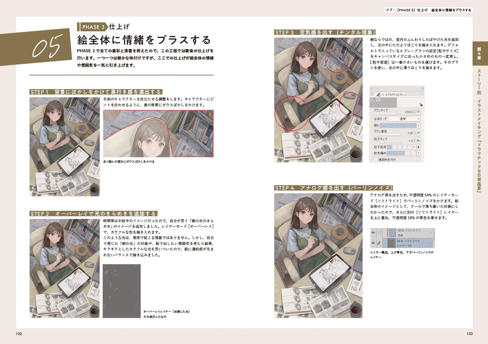Expand the 散布偏向 indicator options
Screen dimensions: 488x344
418,153
